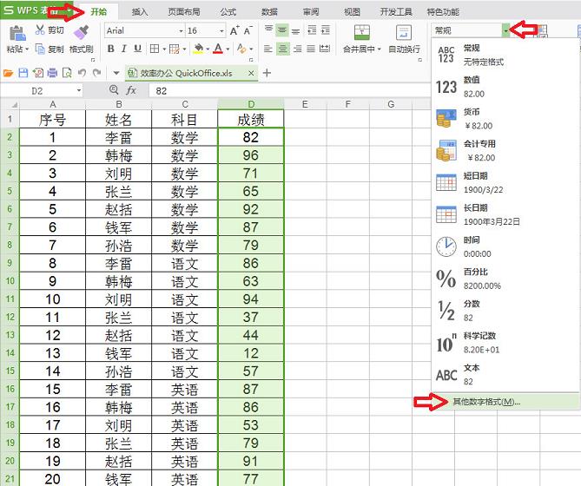This screenshot has height=486, width=581.
Task: Save the workbook with disk icon
Action: pyautogui.click(x=23, y=73)
